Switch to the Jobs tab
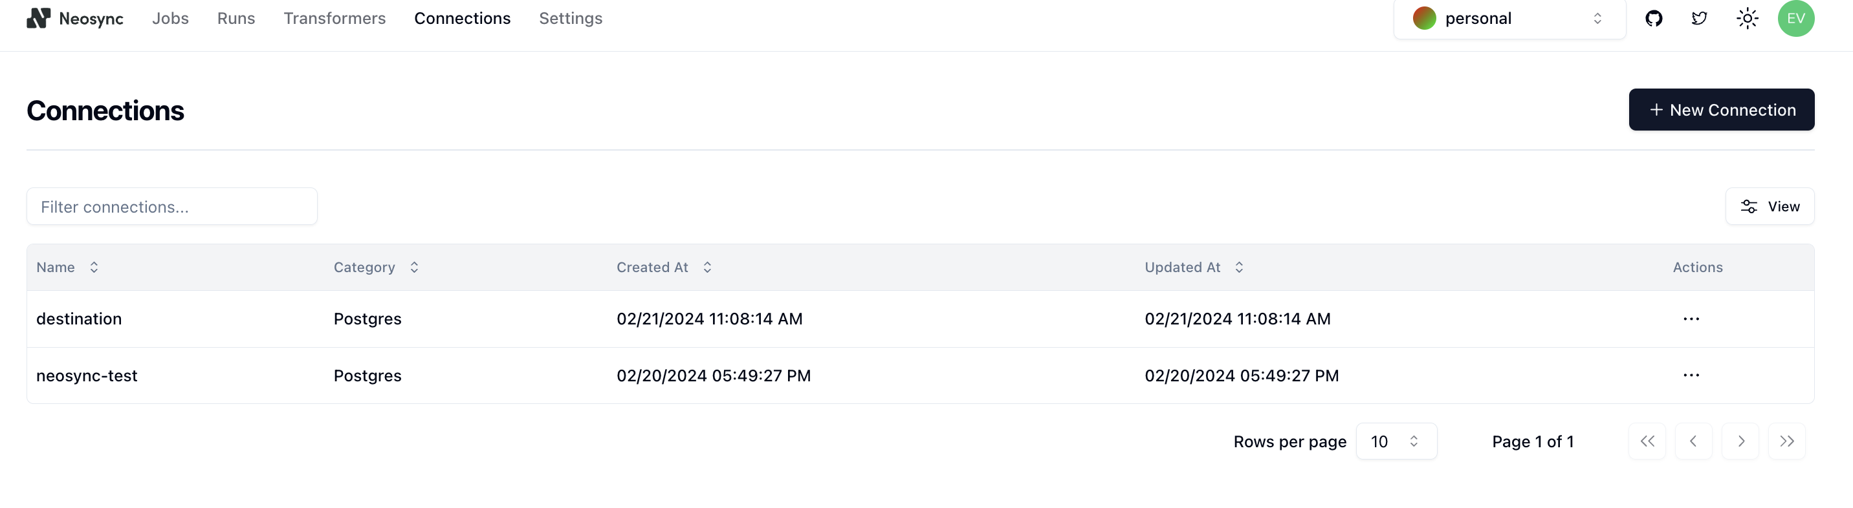Image resolution: width=1853 pixels, height=508 pixels. pos(170,18)
